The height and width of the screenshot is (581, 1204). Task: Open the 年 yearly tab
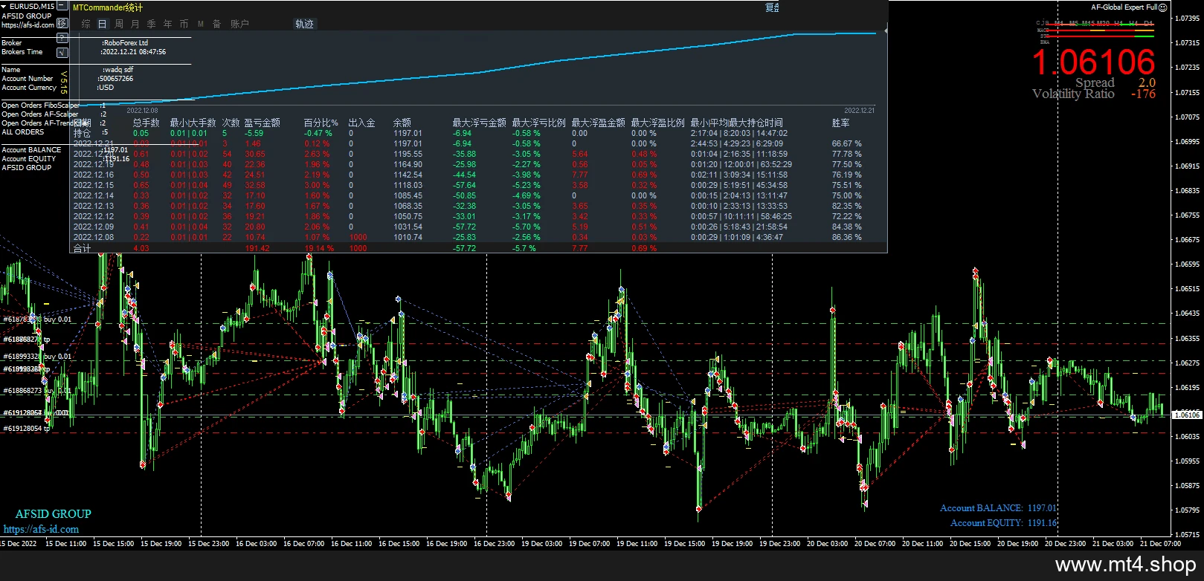(x=168, y=24)
